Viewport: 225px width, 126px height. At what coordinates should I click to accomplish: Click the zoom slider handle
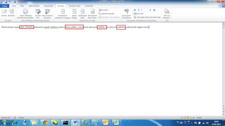[213, 118]
